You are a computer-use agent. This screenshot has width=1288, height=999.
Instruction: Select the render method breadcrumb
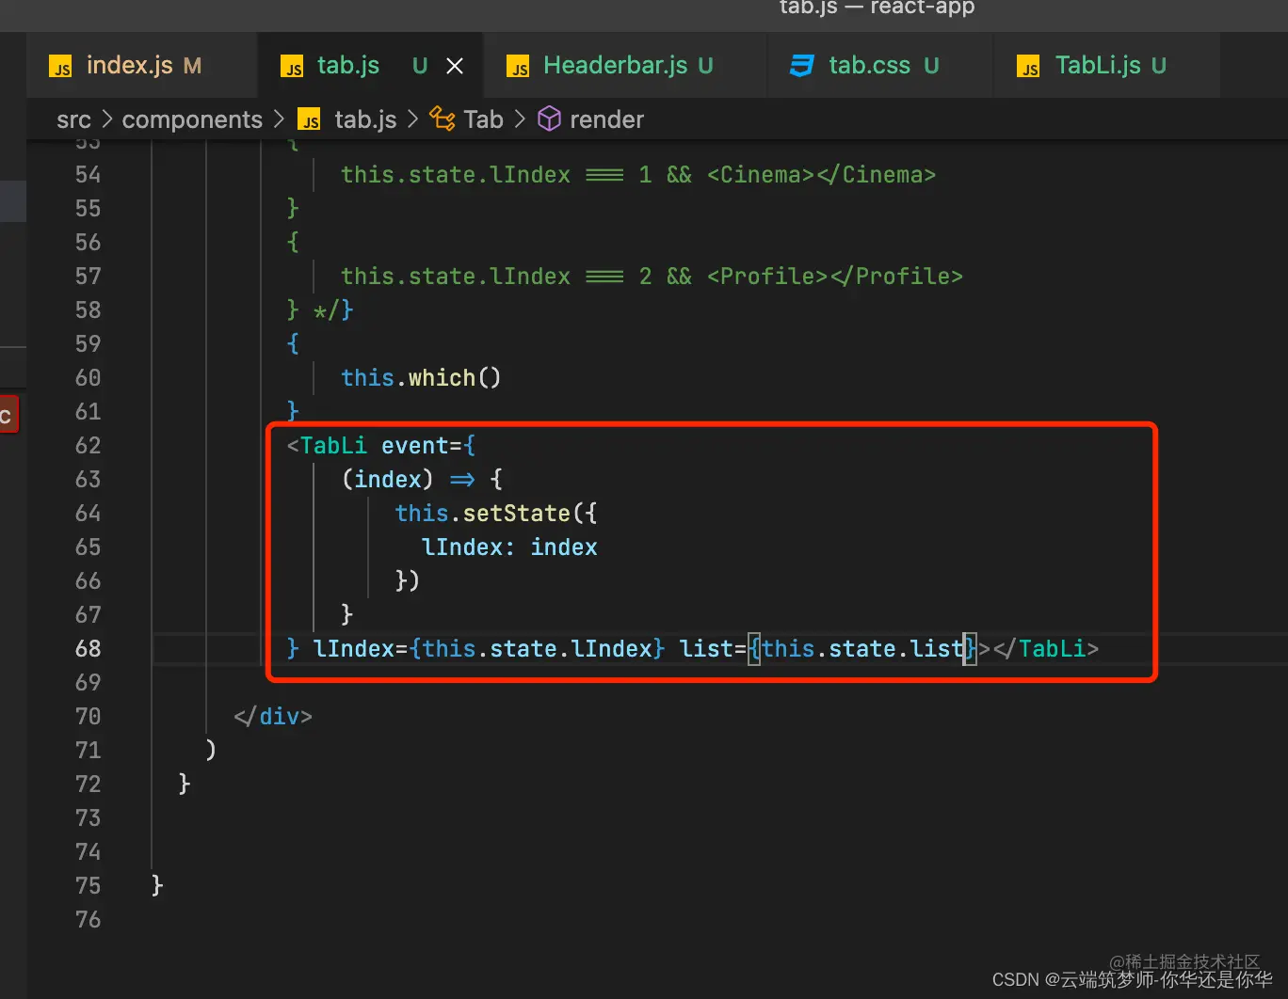click(606, 119)
